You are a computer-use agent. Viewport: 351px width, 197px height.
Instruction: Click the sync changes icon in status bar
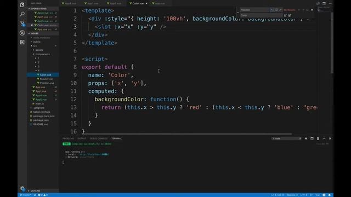[35, 195]
